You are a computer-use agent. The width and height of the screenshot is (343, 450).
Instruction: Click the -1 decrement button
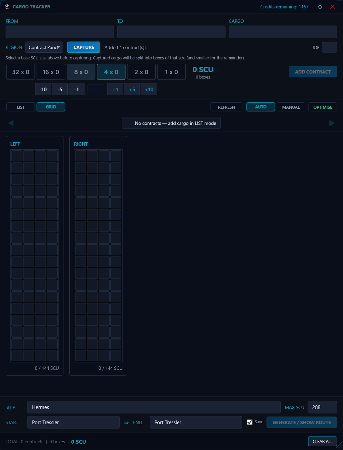pyautogui.click(x=76, y=89)
